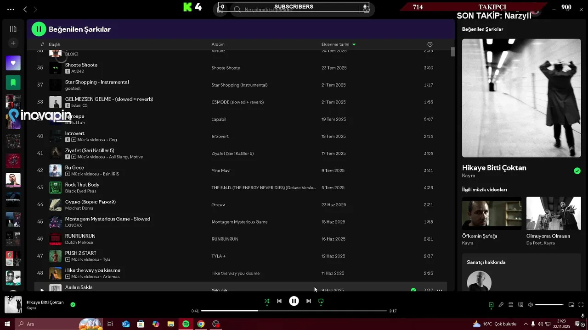
Task: Open Öfkemin Şafağı music video thumbnail
Action: point(492,213)
